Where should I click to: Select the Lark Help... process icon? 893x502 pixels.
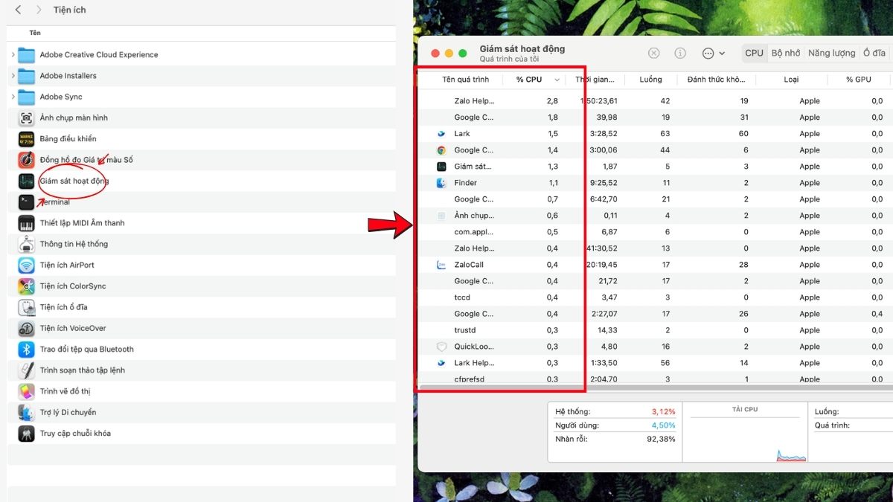(x=441, y=363)
